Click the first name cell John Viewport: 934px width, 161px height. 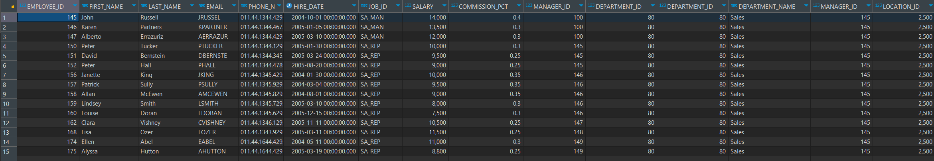pyautogui.click(x=109, y=18)
